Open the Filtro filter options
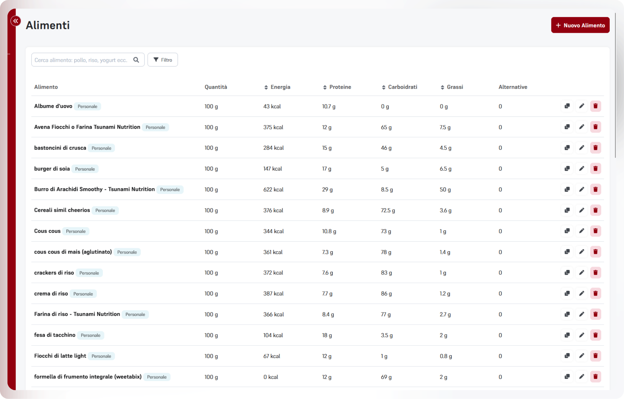Screen dimensions: 624x399 coord(162,60)
